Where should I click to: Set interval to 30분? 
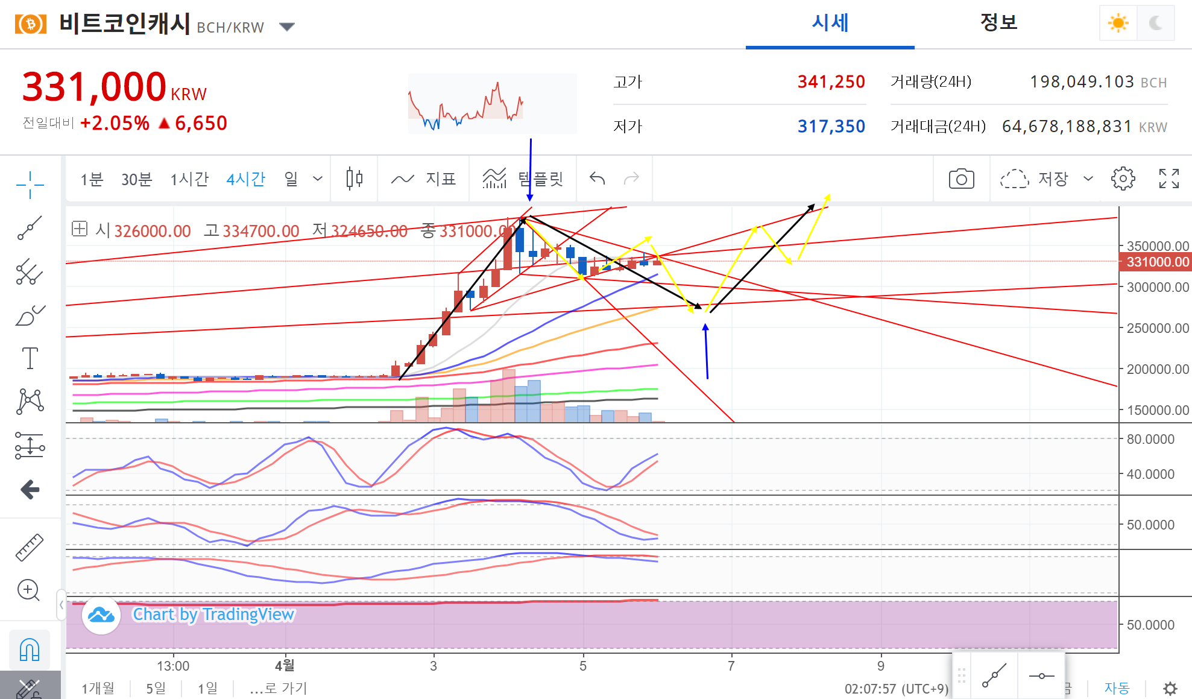coord(136,179)
